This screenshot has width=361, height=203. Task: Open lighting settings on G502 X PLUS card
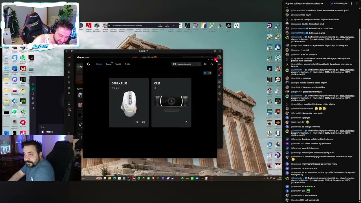pyautogui.click(x=137, y=122)
